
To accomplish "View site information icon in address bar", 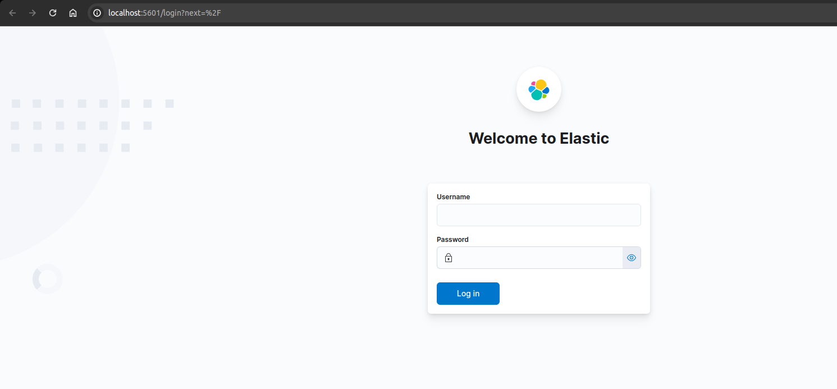I will pyautogui.click(x=97, y=13).
